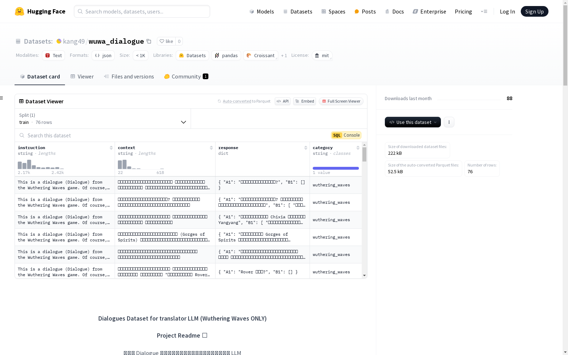Click the Downloads last month count 88
The height and width of the screenshot is (355, 568).
coord(509,98)
